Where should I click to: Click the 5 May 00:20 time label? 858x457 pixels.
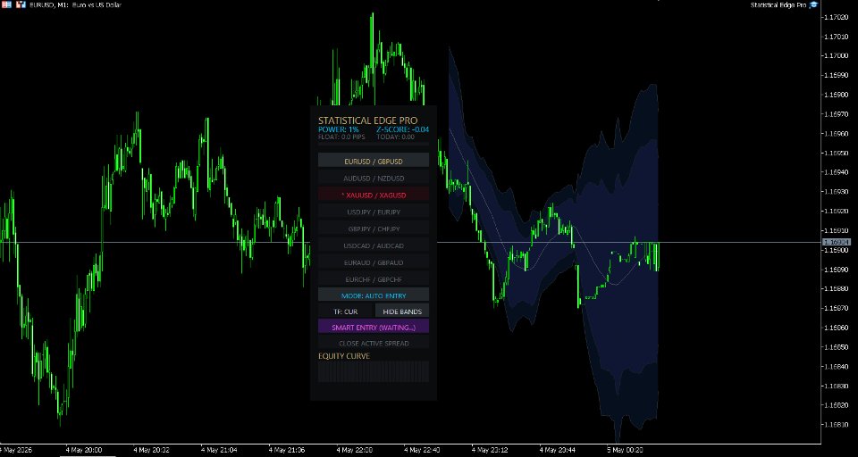[625, 450]
